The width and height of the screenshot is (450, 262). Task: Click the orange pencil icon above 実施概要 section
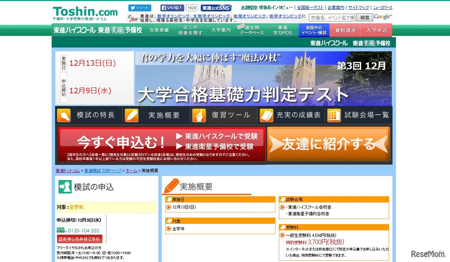[169, 186]
